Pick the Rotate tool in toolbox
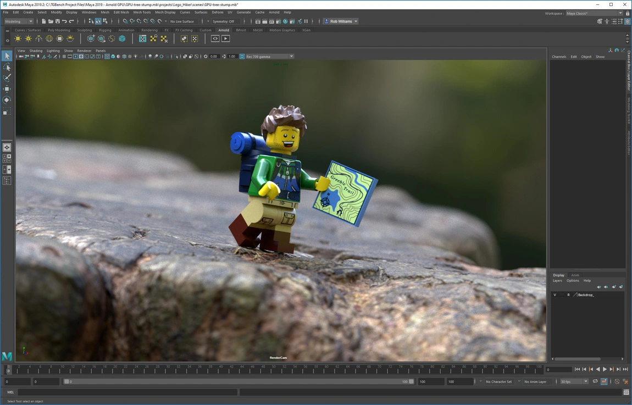 7,99
